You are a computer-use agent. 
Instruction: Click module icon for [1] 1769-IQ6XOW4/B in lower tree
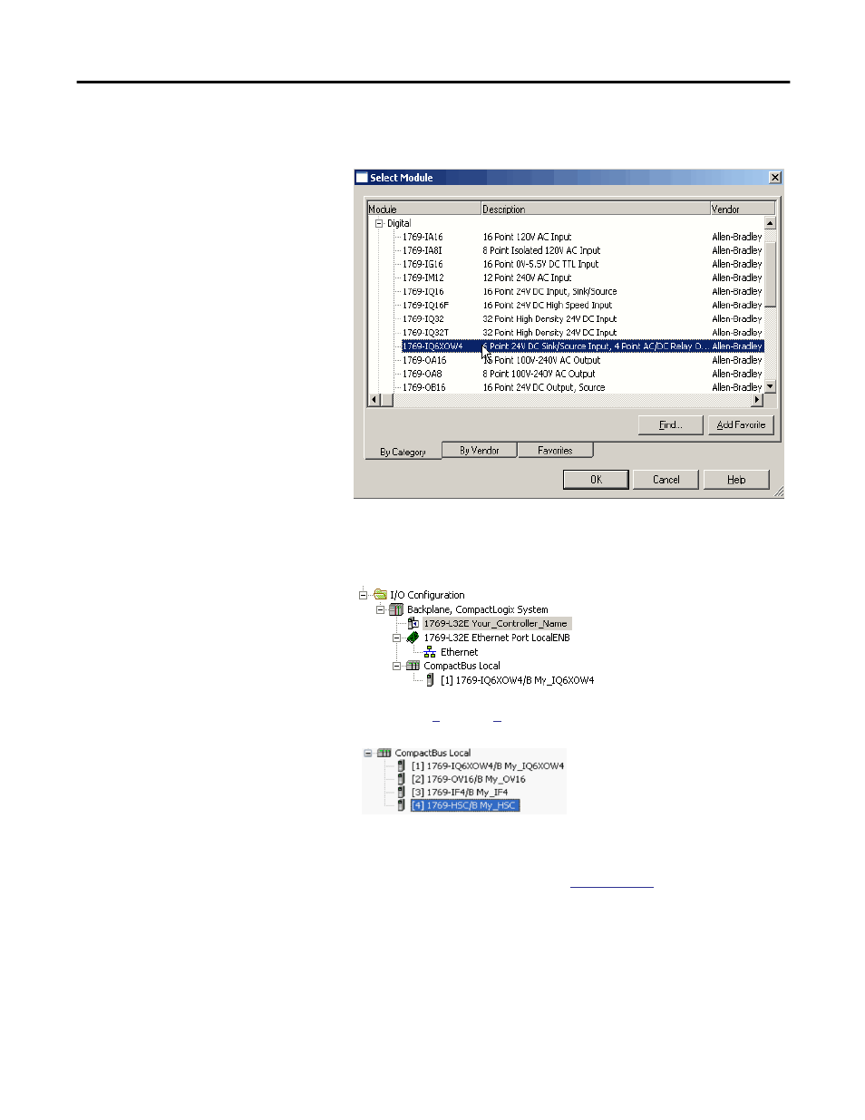[x=401, y=765]
